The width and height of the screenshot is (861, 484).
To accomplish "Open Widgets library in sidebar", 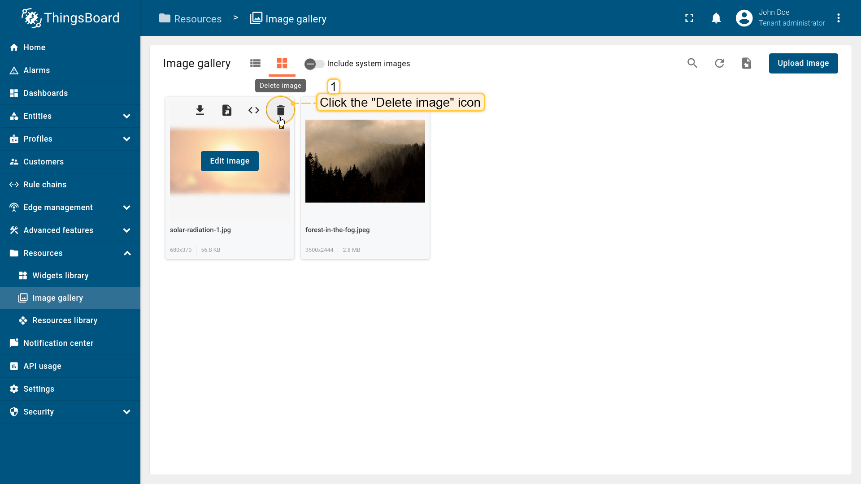I will pyautogui.click(x=61, y=276).
